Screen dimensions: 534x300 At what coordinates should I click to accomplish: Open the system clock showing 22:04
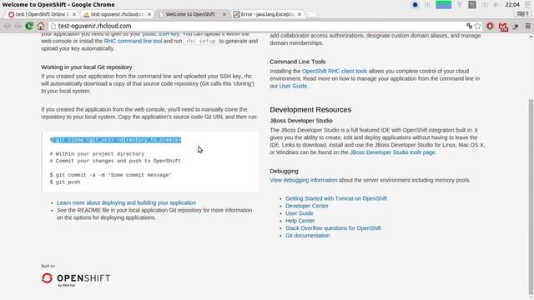coord(512,4)
